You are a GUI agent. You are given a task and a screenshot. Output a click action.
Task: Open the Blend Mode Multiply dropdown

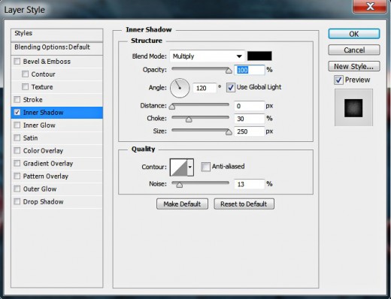[x=207, y=56]
